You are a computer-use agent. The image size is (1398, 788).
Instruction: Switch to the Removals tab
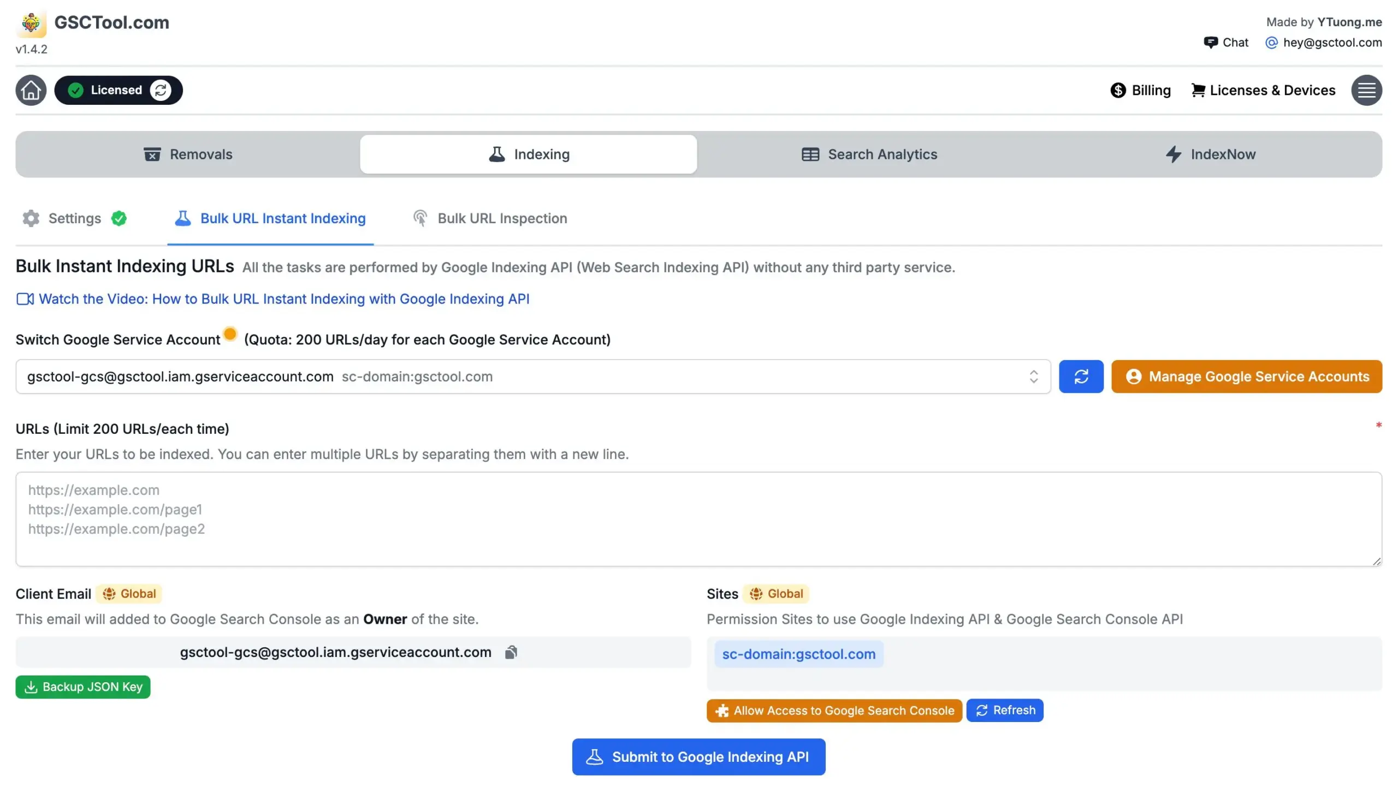point(188,154)
